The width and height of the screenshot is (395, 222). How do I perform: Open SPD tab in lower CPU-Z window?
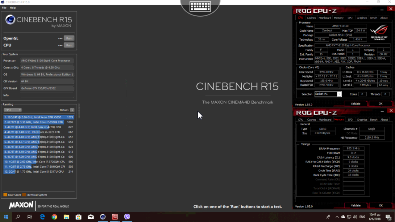[350, 120]
